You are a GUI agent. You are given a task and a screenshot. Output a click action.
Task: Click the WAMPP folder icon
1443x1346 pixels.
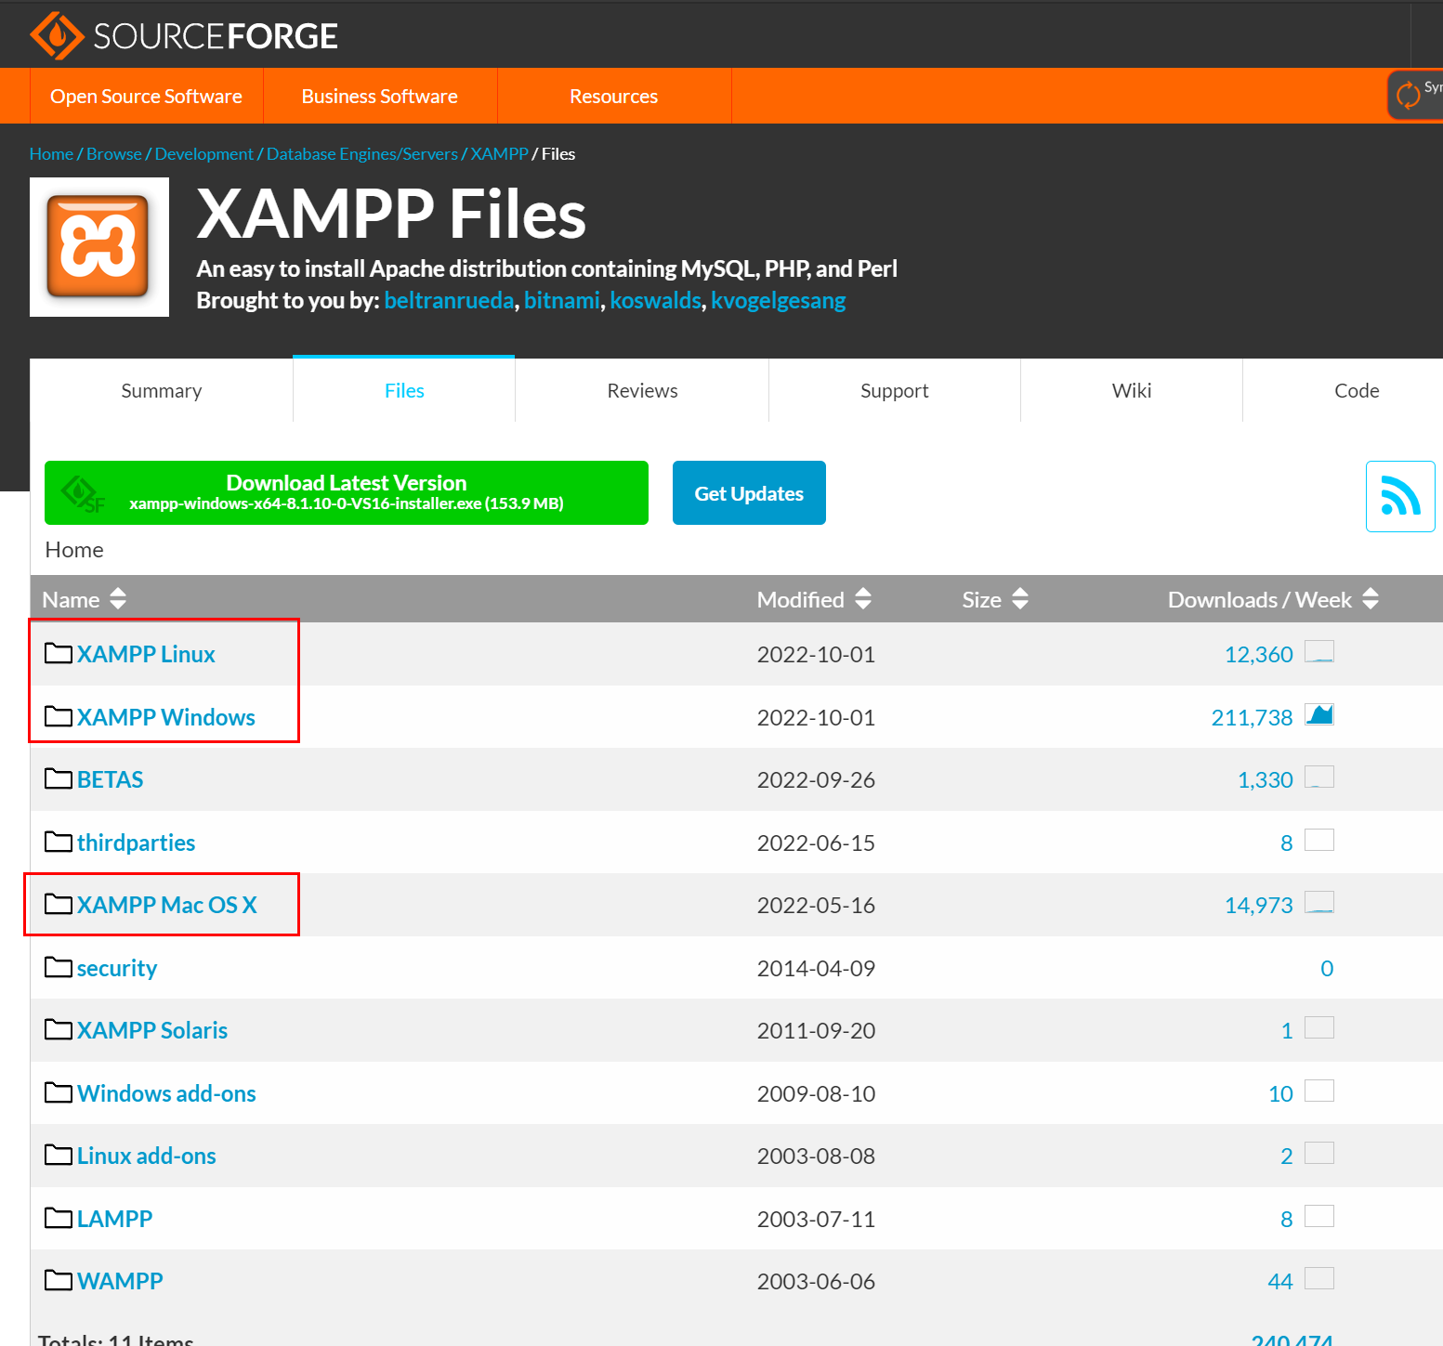click(x=59, y=1280)
